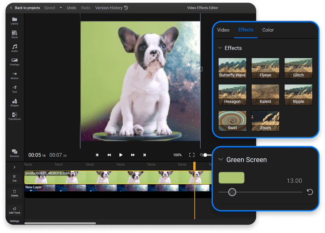
Task: Select the Text tool
Action: [x=15, y=89]
